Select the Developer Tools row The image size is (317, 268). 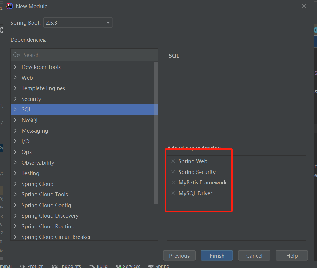(83, 67)
